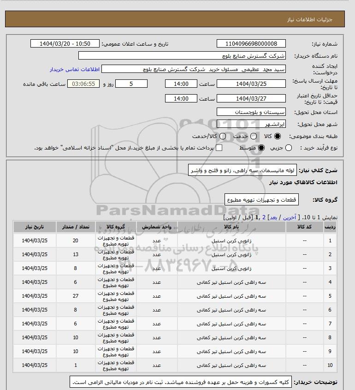355x390 pixels.
Task: Select quantity 13 in row 2
Action: click(76, 254)
